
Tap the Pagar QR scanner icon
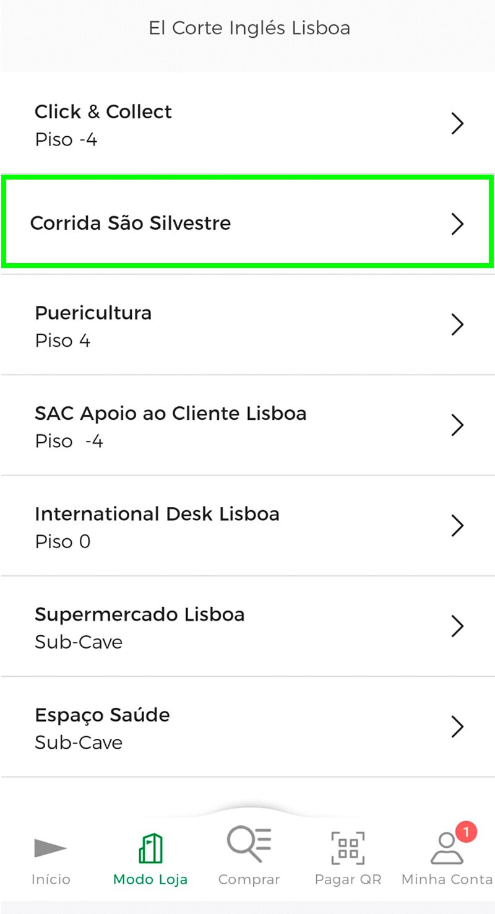(x=348, y=848)
